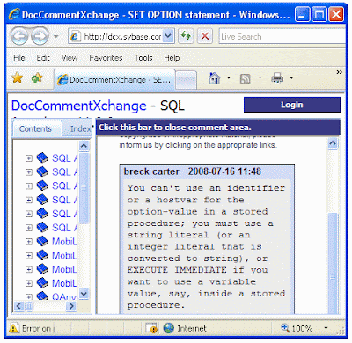Click book icon of fifth SQL A entry
352x343 pixels.
(42, 213)
